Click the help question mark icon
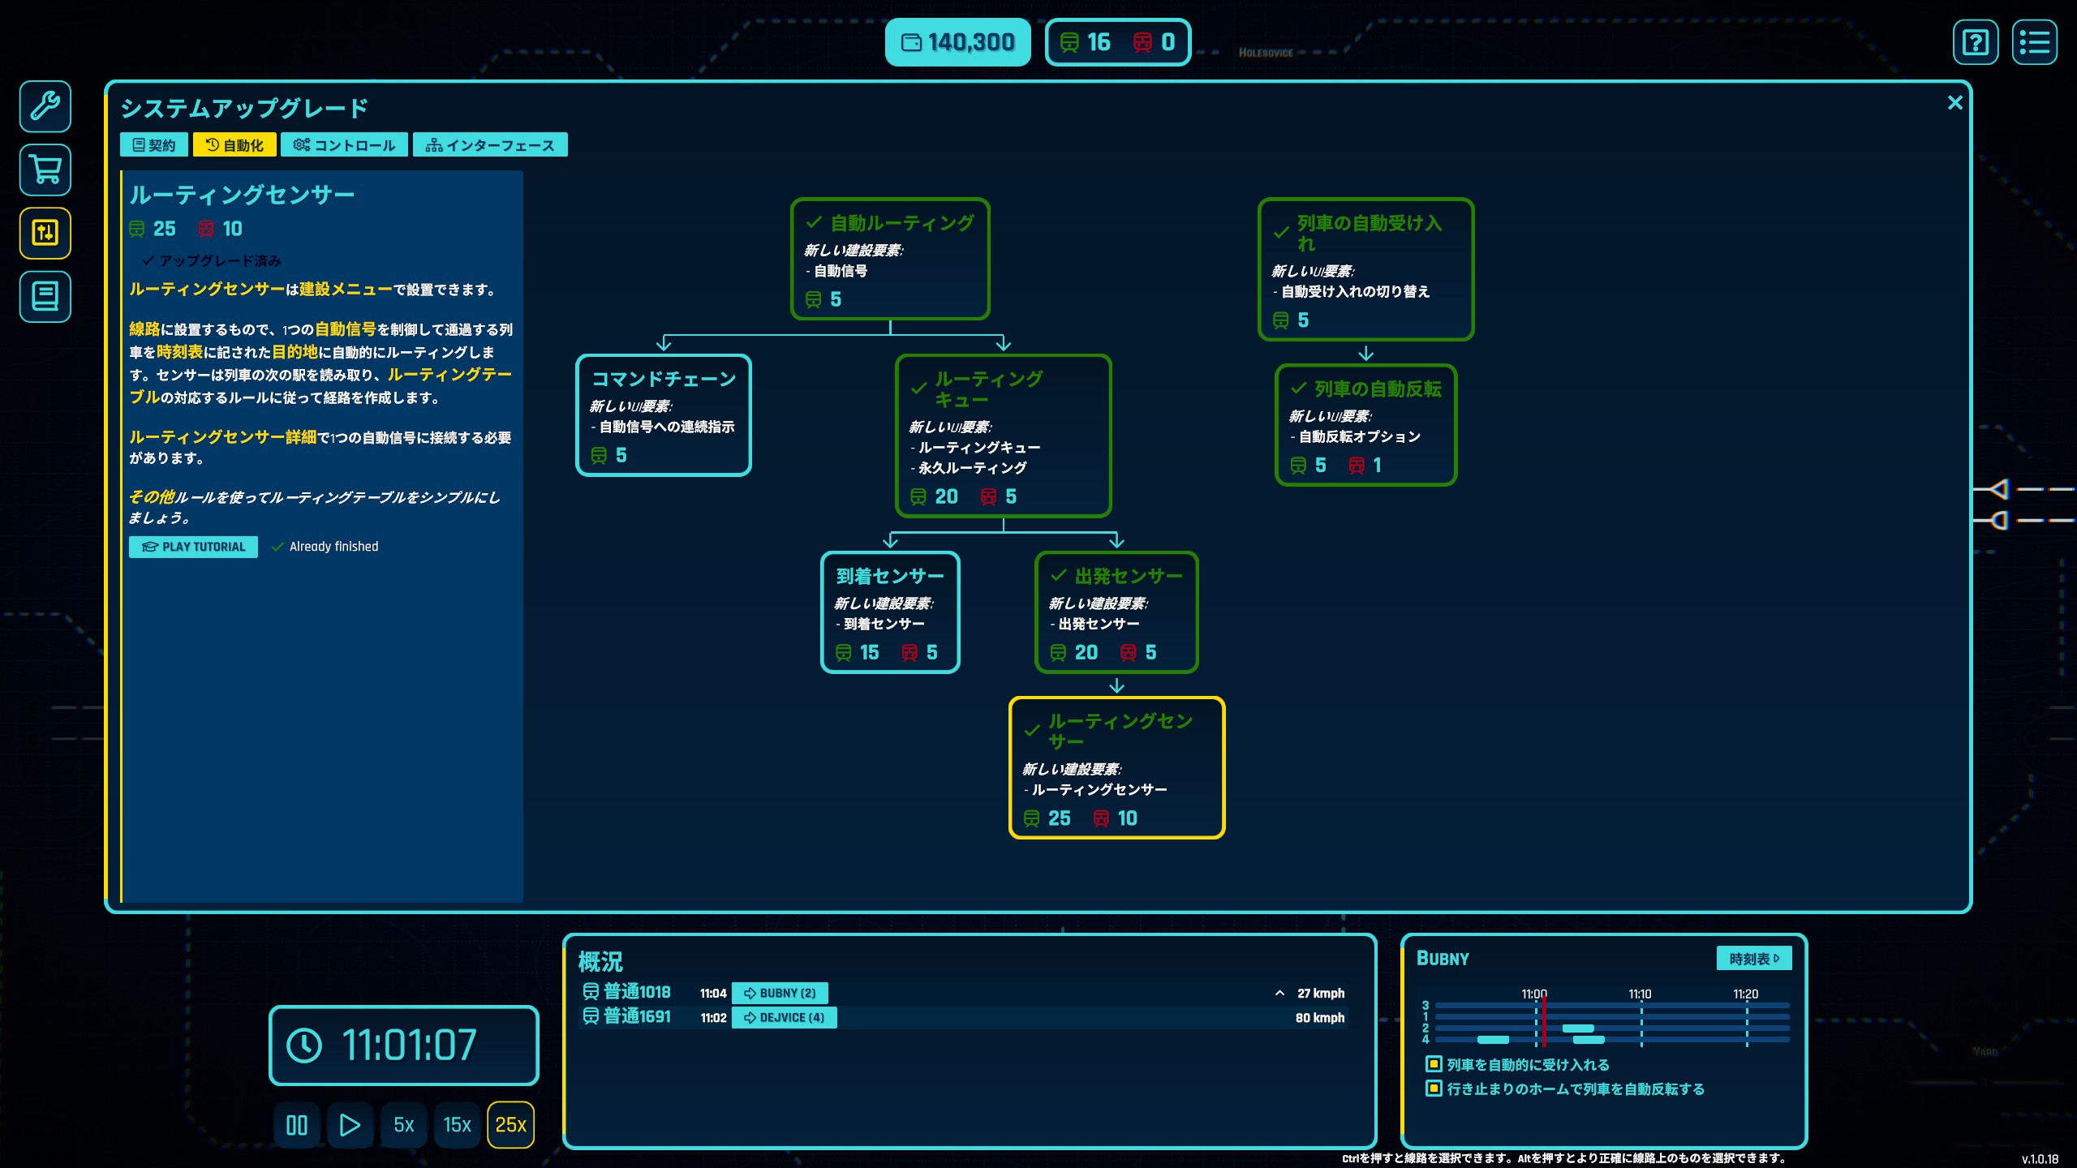The width and height of the screenshot is (2077, 1168). click(1975, 42)
